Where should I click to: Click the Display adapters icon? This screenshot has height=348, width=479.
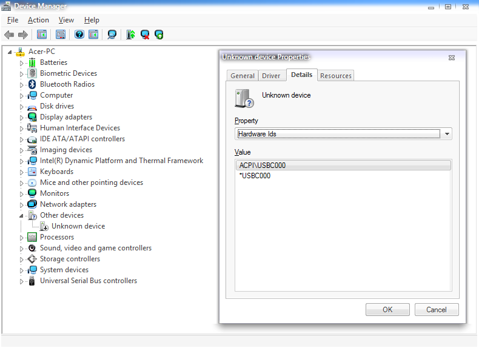point(32,117)
